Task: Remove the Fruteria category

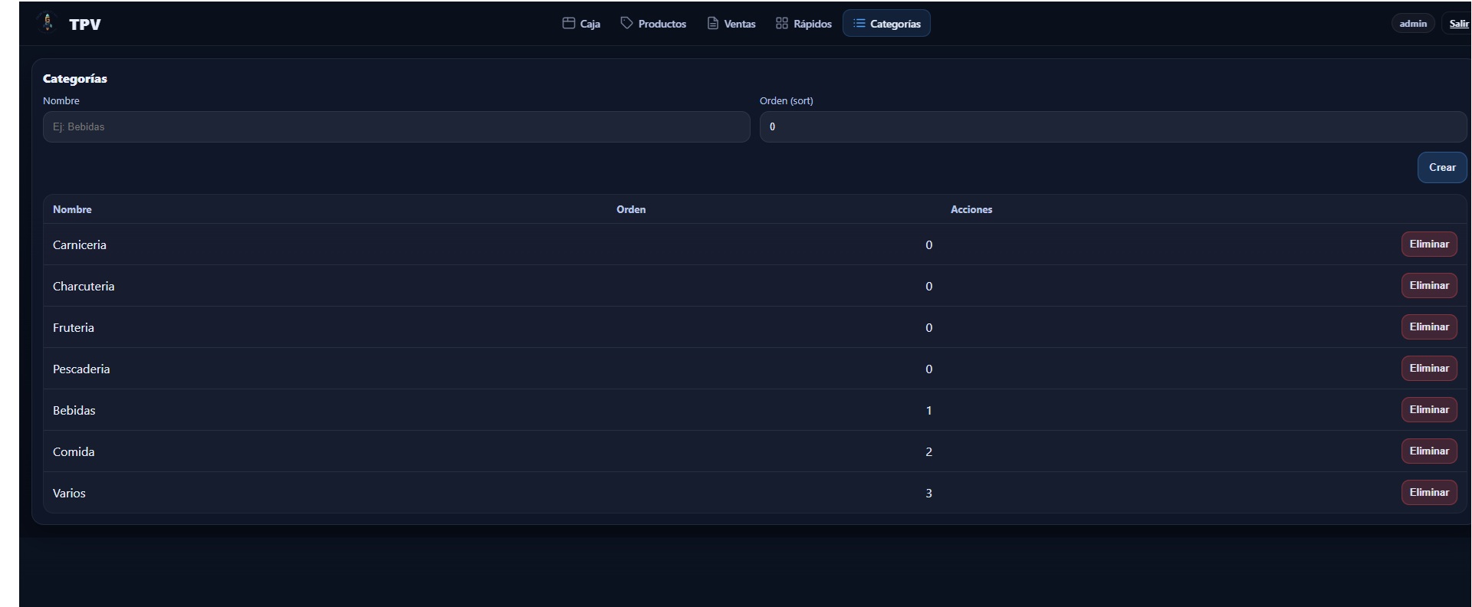Action: 1428,327
